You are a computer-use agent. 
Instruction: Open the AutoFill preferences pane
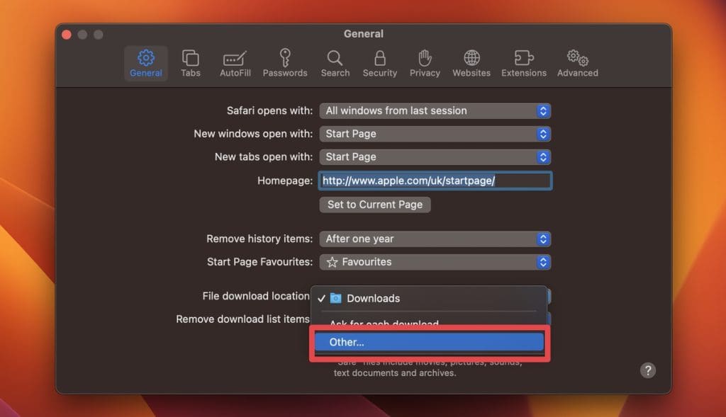pos(235,63)
